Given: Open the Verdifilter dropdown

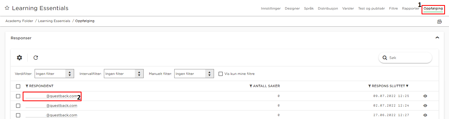Looking at the screenshot, I should (54, 74).
